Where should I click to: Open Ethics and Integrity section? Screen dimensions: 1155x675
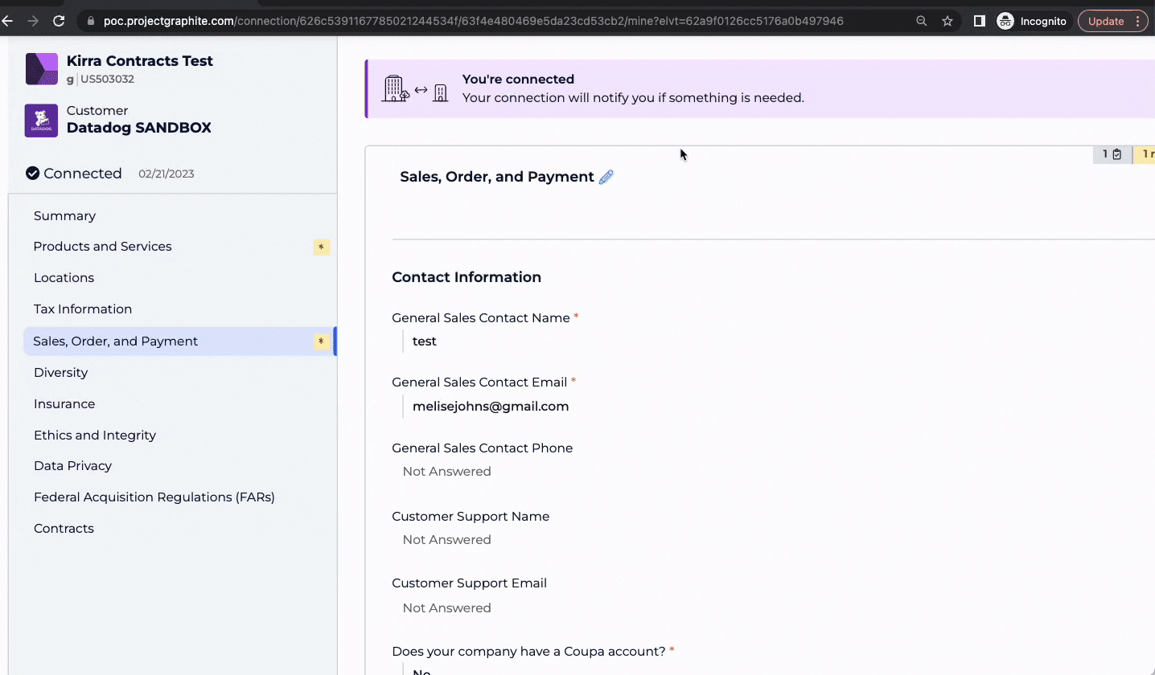[95, 435]
